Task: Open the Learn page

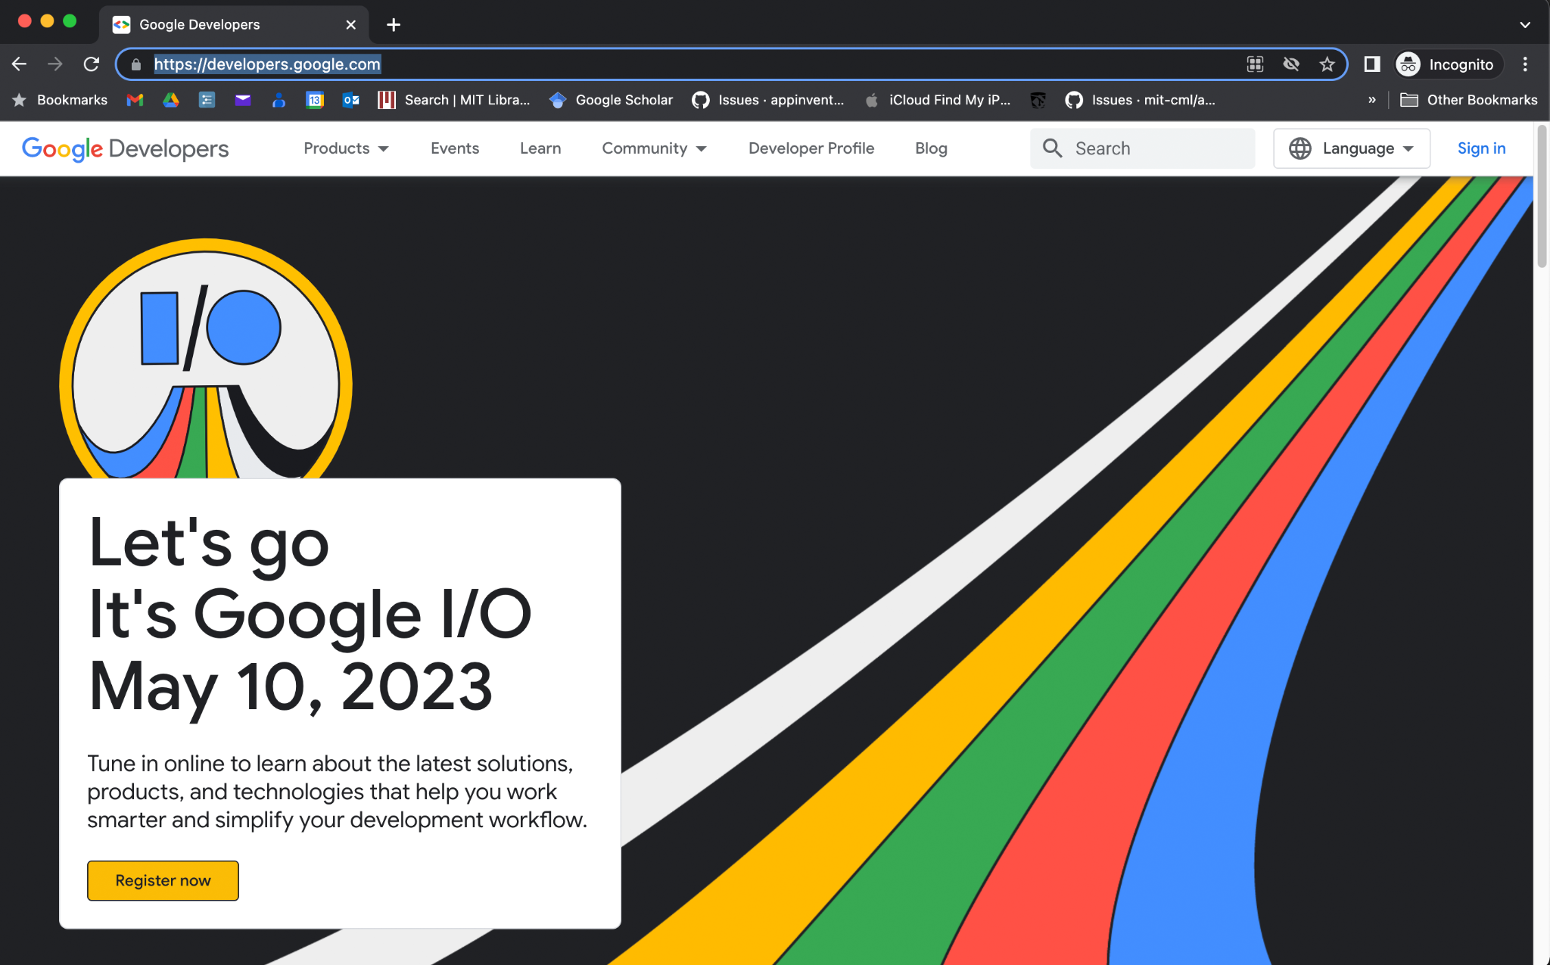Action: [x=540, y=148]
